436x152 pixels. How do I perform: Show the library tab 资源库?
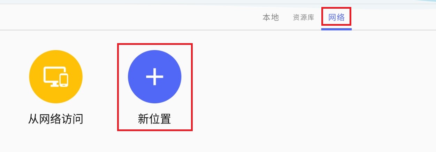tap(304, 17)
